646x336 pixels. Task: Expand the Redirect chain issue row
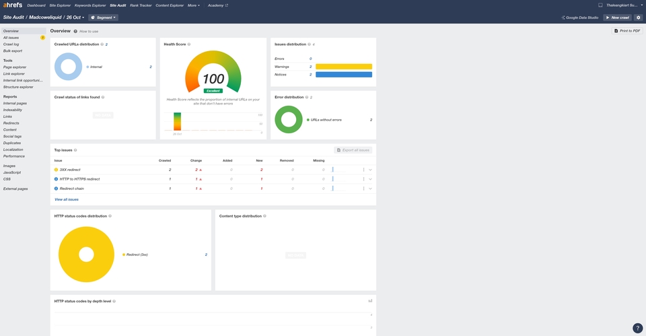370,189
